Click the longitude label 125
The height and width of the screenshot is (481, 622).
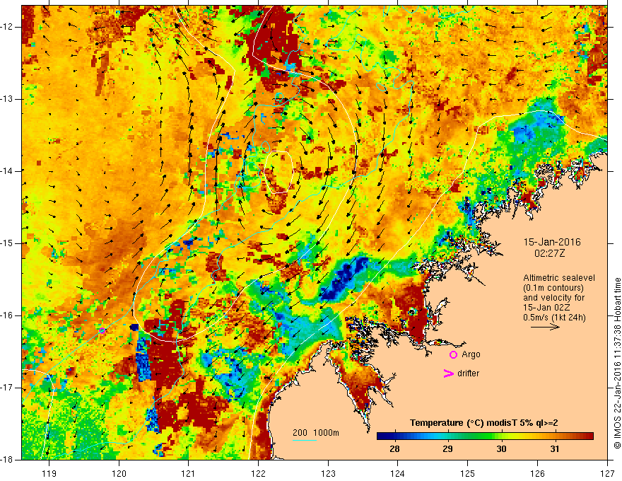[468, 473]
